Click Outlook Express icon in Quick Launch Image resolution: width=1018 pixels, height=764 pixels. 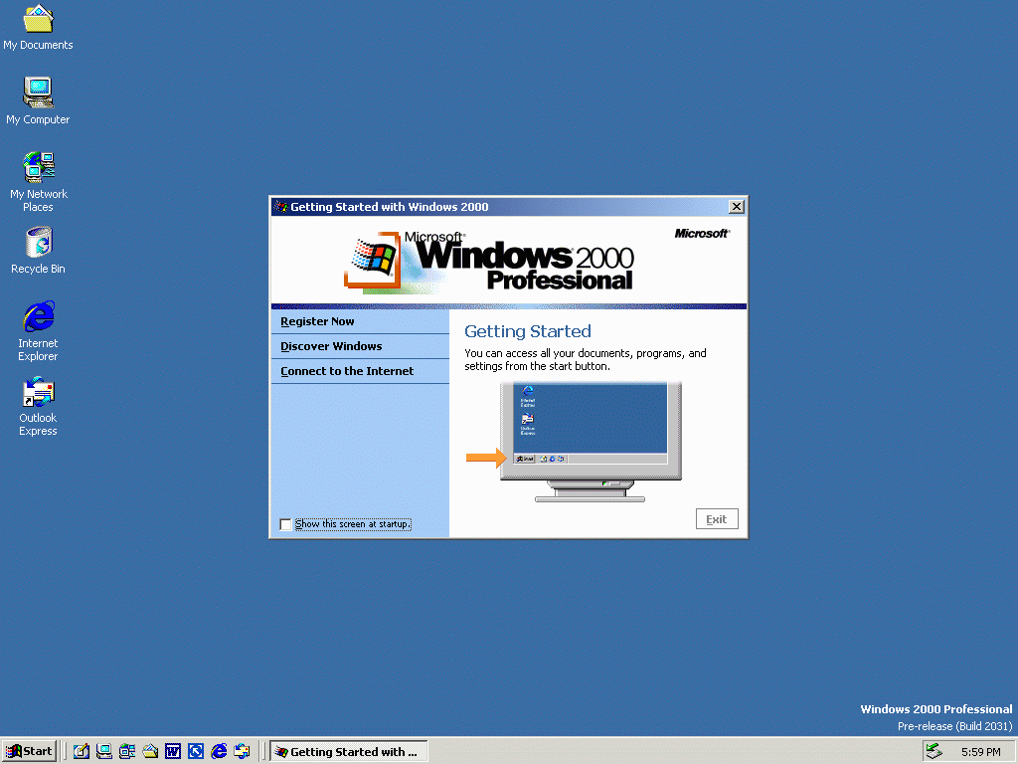(242, 752)
